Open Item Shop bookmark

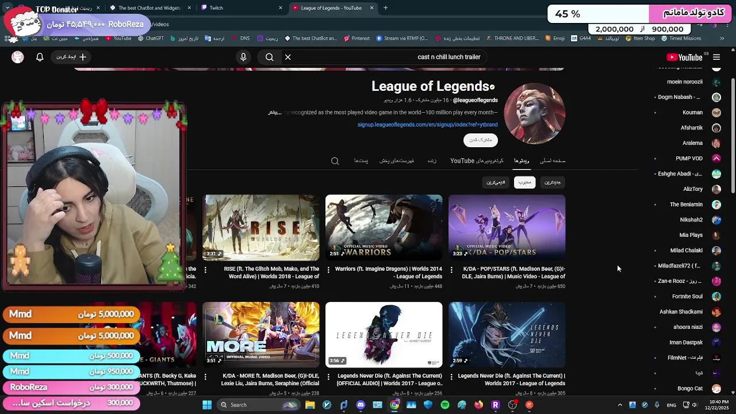pos(640,39)
